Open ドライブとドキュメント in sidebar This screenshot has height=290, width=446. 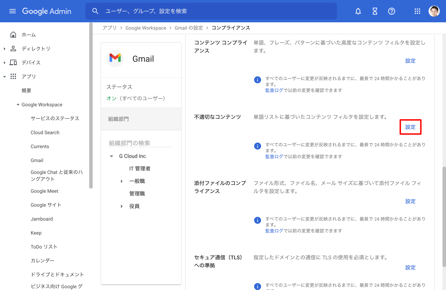[57, 274]
